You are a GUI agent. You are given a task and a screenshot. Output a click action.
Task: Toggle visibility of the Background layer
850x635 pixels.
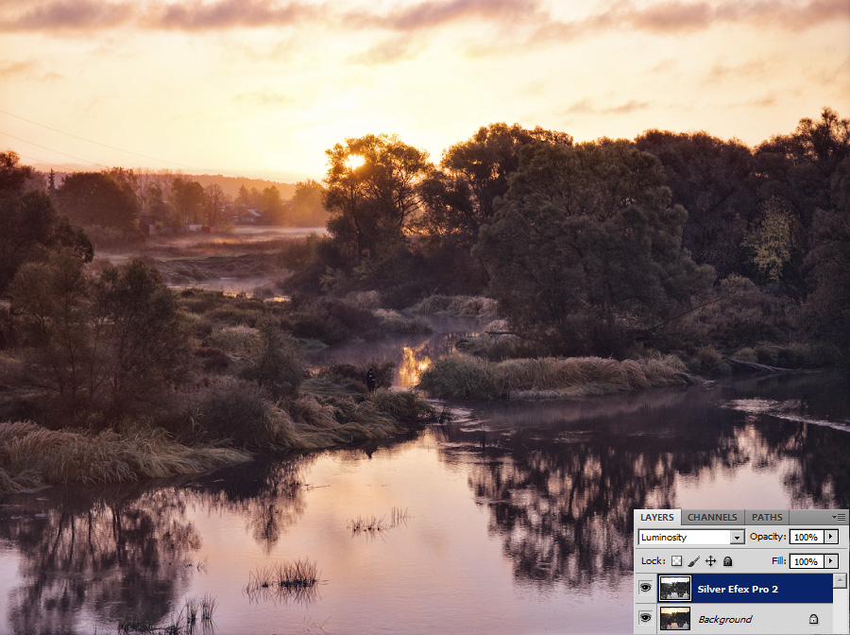click(645, 618)
